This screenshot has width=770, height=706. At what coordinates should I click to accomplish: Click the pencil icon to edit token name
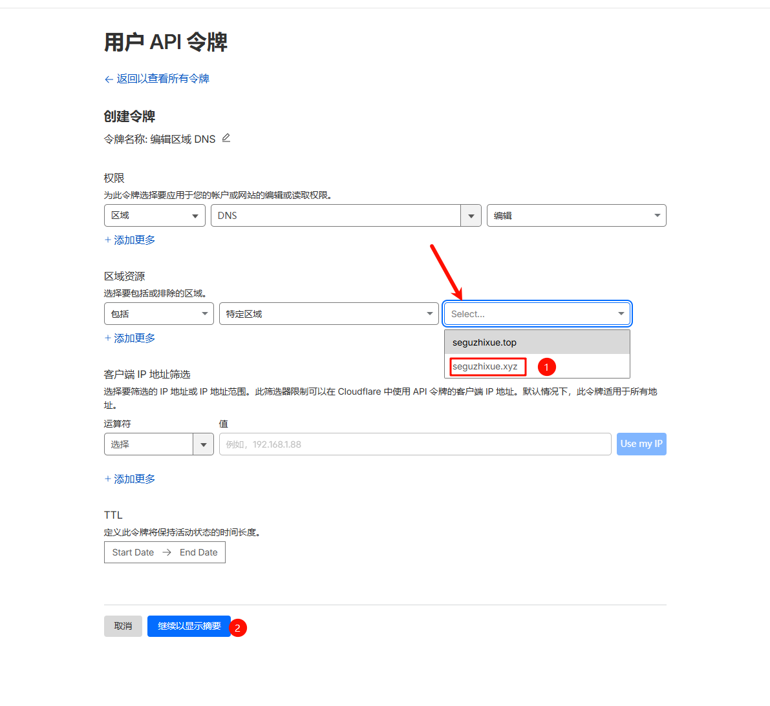pos(226,138)
